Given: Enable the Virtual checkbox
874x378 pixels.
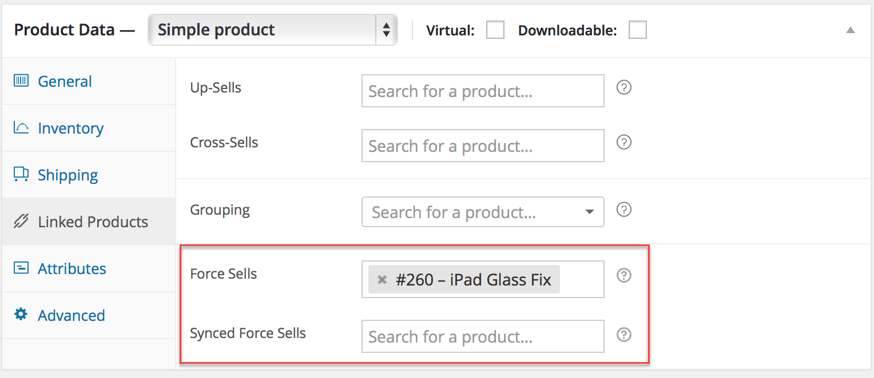Looking at the screenshot, I should tap(495, 30).
